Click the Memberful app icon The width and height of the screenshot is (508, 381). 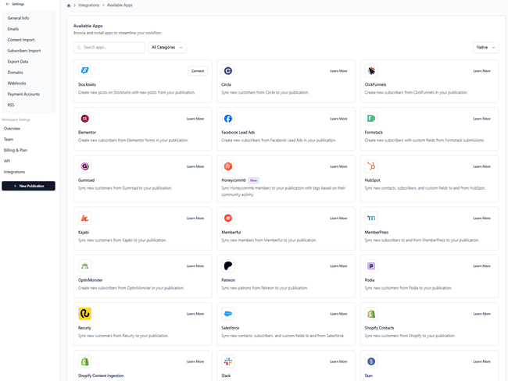(x=227, y=218)
